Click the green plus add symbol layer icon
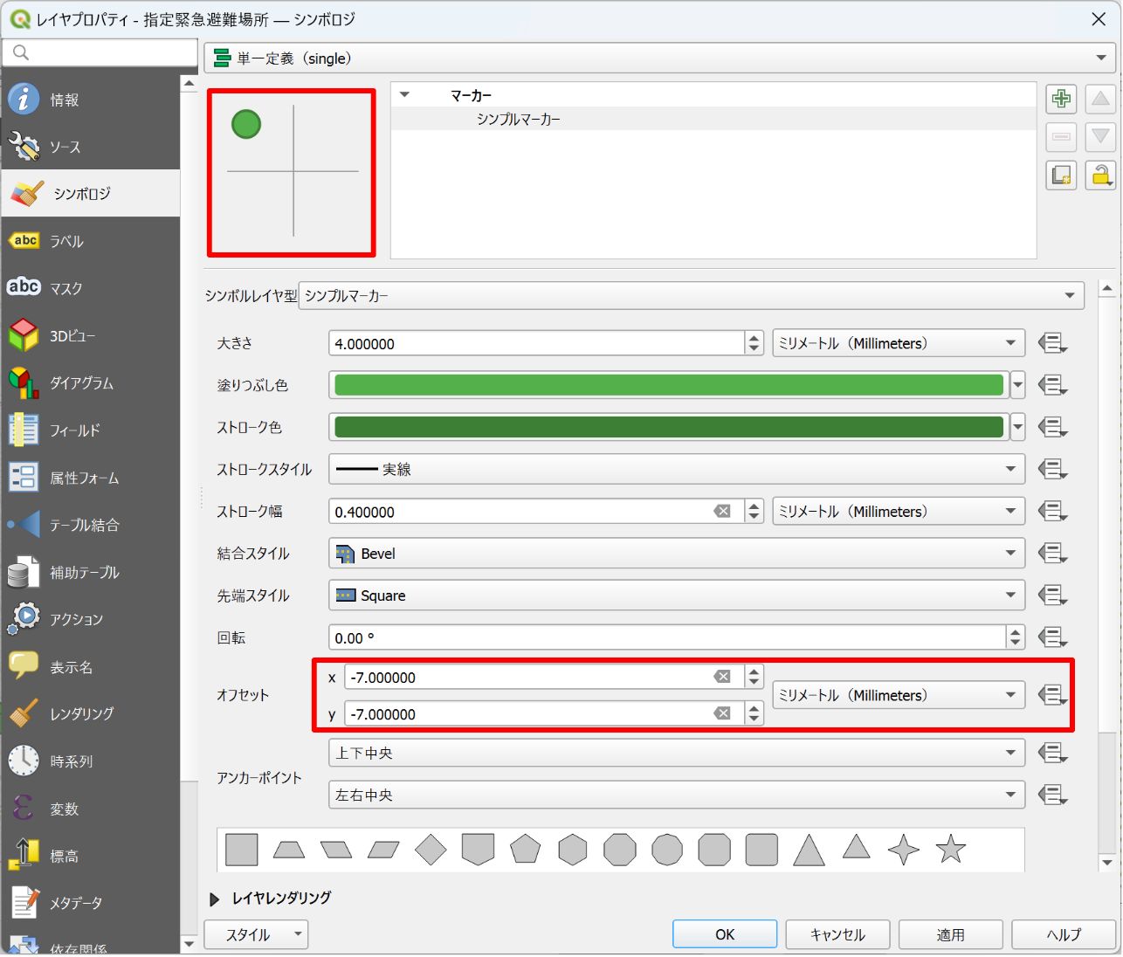1123x957 pixels. click(x=1061, y=99)
